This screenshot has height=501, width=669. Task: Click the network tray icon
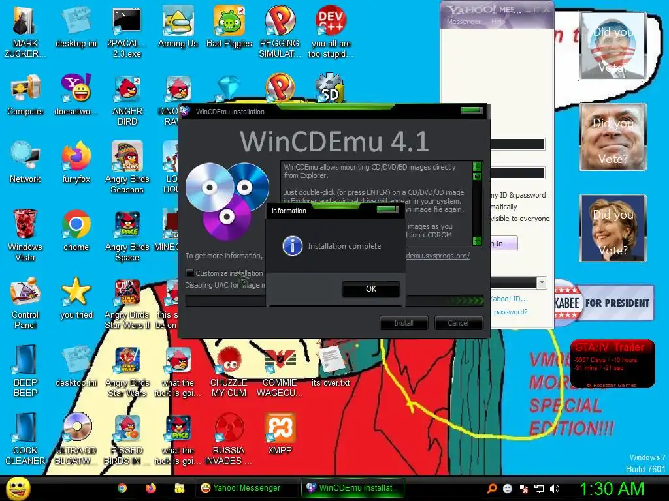coord(539,489)
